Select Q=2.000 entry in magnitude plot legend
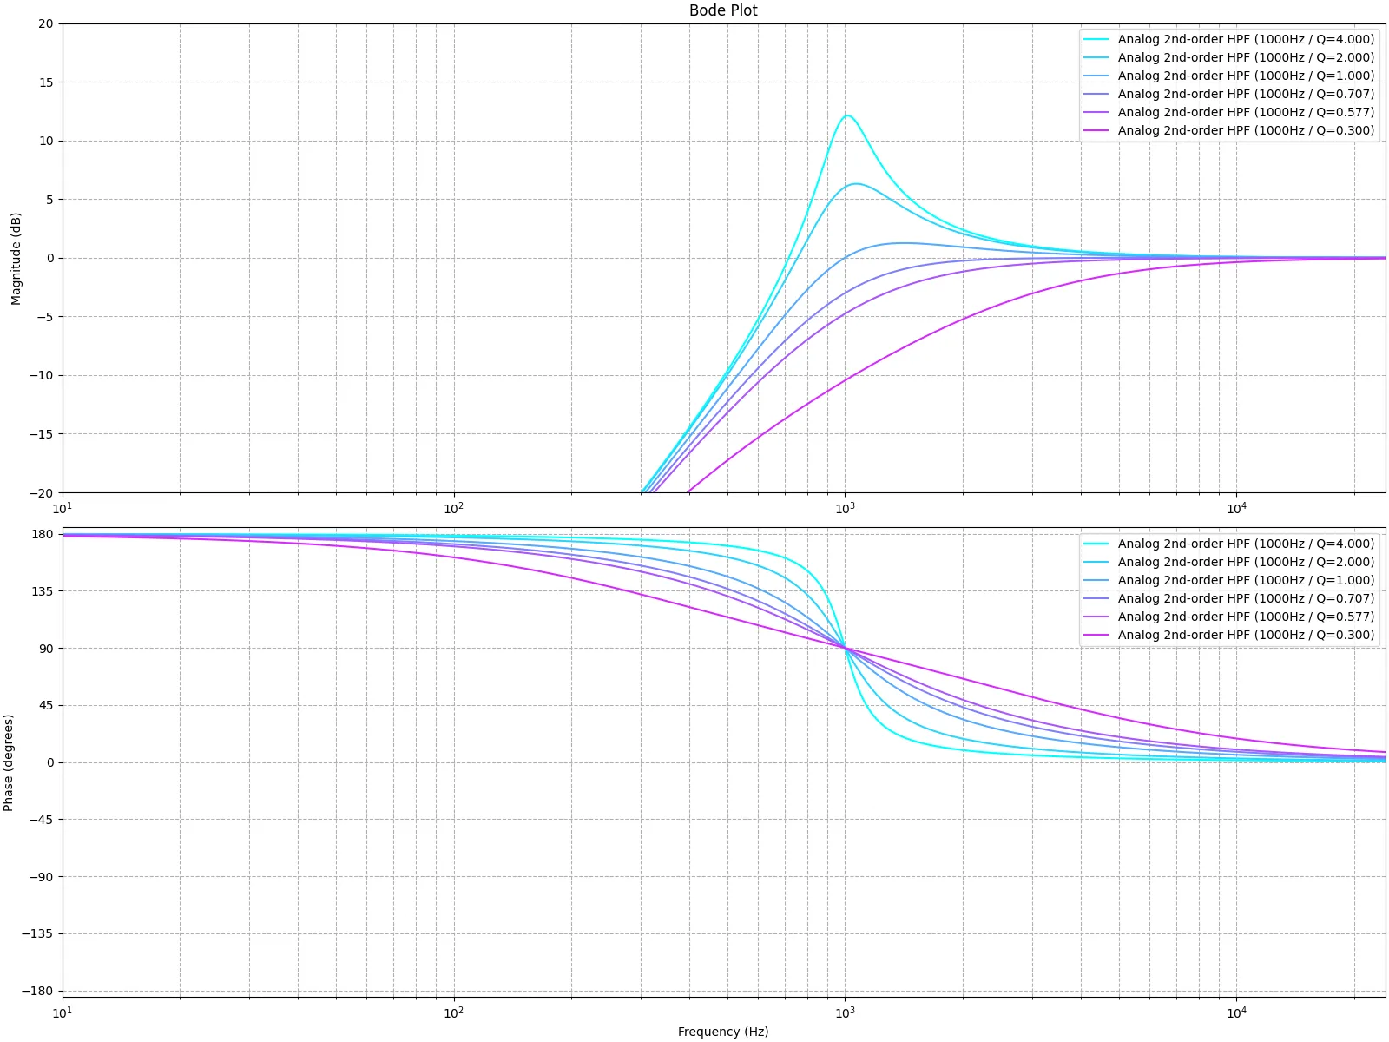The image size is (1389, 1042). 1245,57
